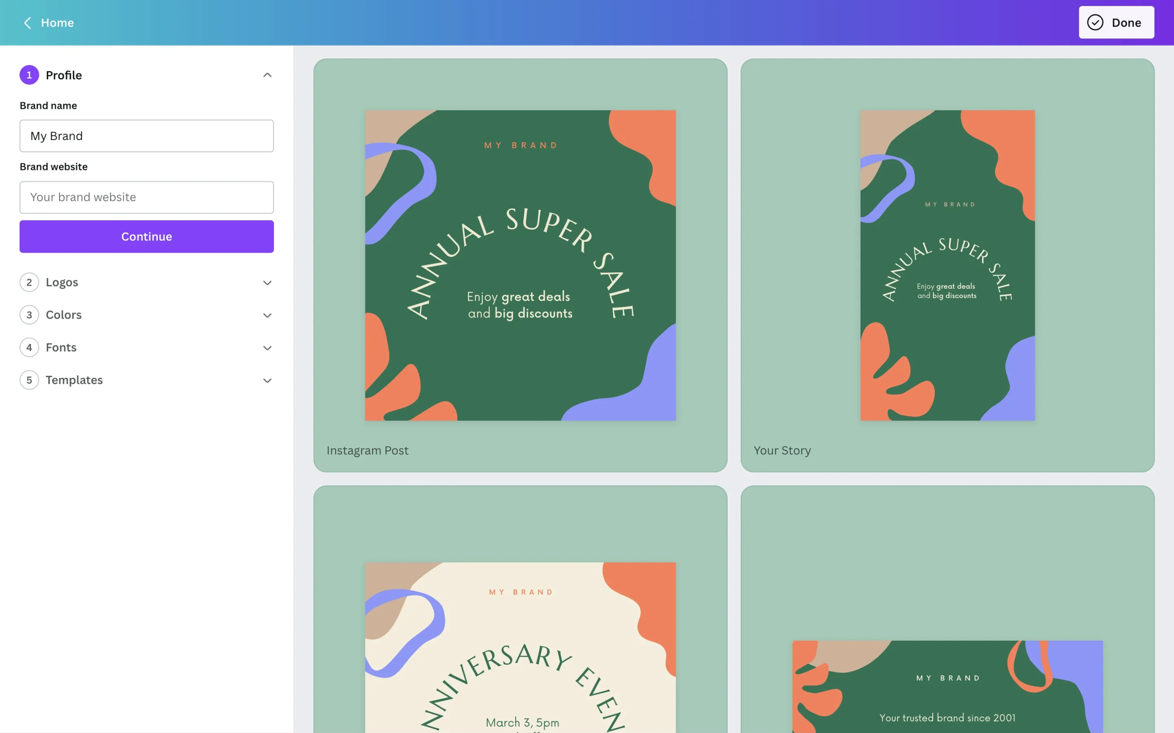Expand the Fonts section chevron
This screenshot has height=733, width=1174.
pyautogui.click(x=267, y=348)
